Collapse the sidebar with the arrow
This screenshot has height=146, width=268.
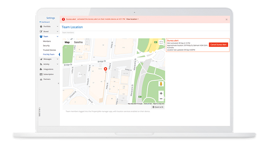click(58, 83)
